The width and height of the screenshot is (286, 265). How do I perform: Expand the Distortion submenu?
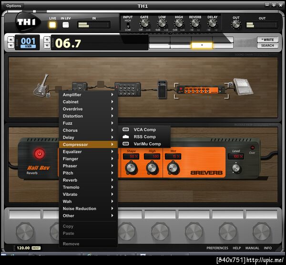88,116
